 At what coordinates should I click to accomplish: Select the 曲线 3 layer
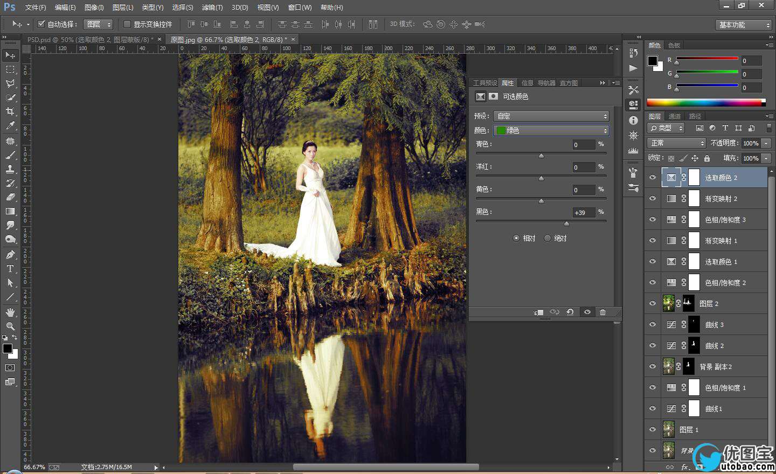[x=733, y=325]
